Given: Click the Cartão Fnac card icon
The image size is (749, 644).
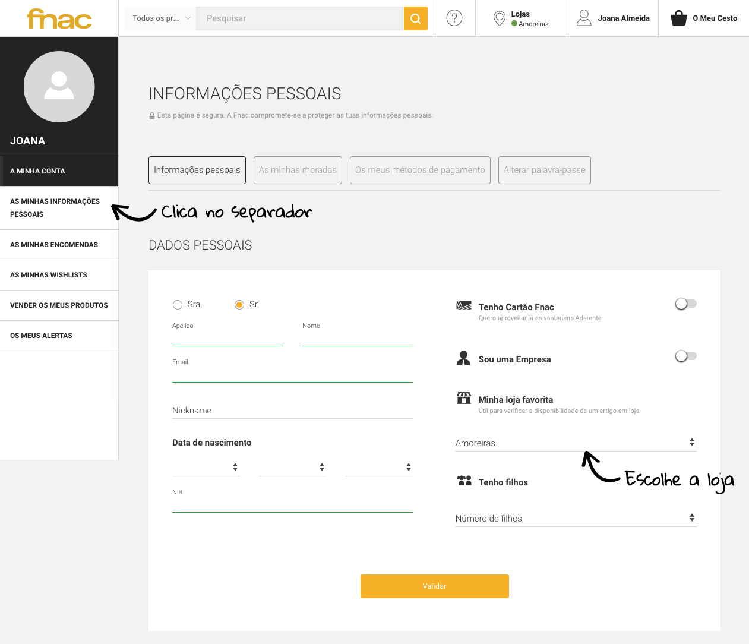Looking at the screenshot, I should tap(464, 305).
